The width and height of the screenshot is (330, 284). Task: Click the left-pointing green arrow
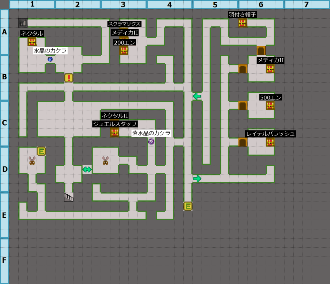[x=197, y=96]
